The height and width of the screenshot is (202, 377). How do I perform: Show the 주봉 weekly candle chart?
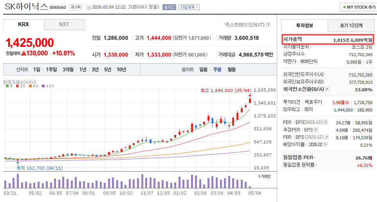(217, 69)
